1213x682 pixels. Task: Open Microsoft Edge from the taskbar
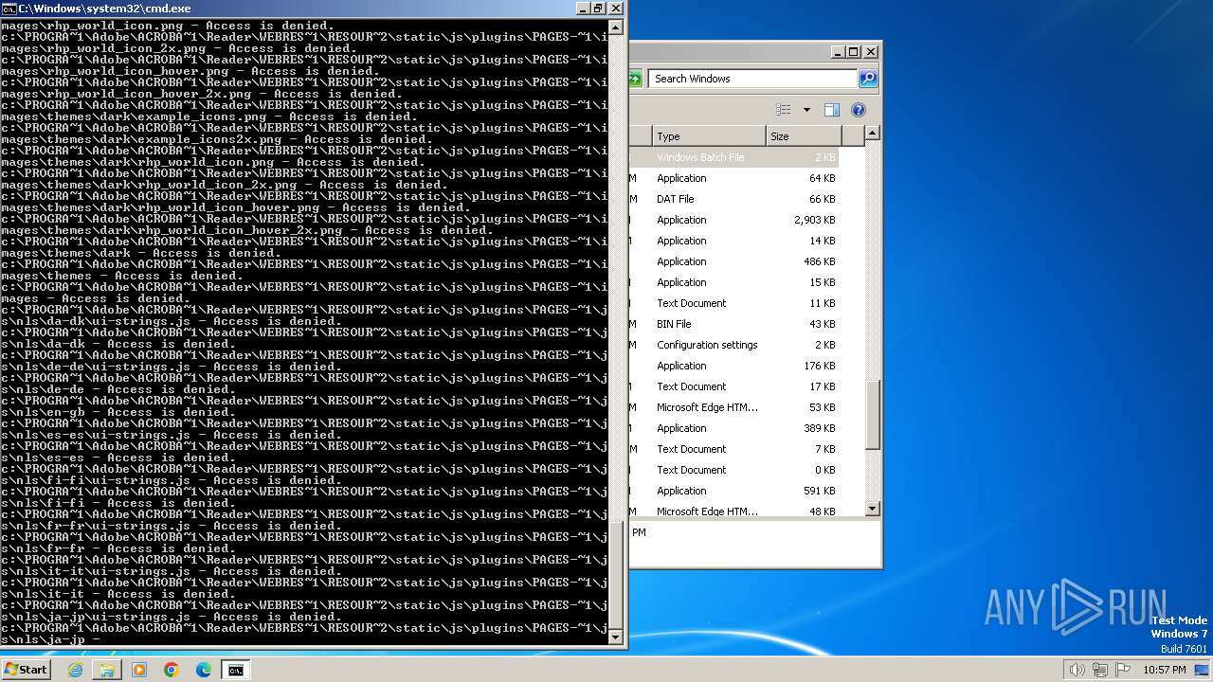tap(204, 670)
